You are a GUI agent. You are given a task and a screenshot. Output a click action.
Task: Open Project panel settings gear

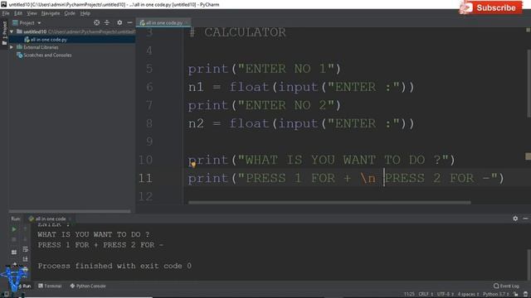pyautogui.click(x=119, y=22)
